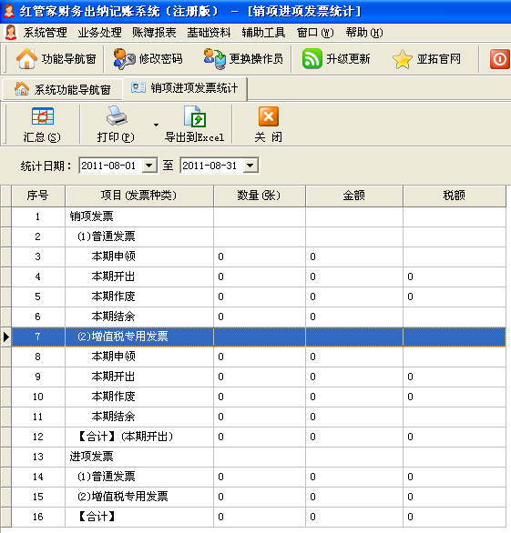Select the 更换操作员 user icon
The height and width of the screenshot is (533, 511).
point(214,59)
